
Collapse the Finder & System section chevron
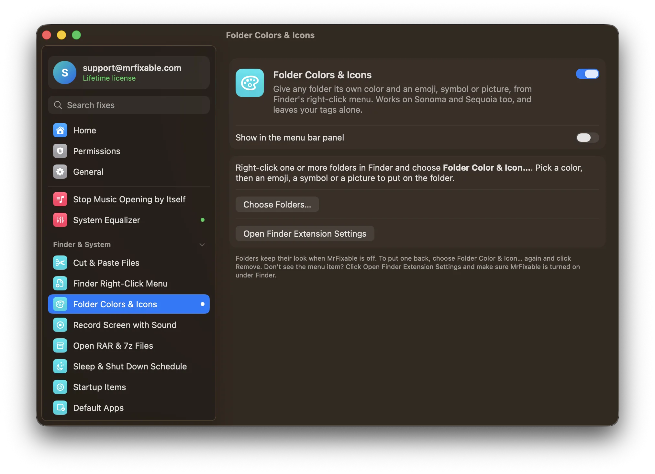[202, 245]
